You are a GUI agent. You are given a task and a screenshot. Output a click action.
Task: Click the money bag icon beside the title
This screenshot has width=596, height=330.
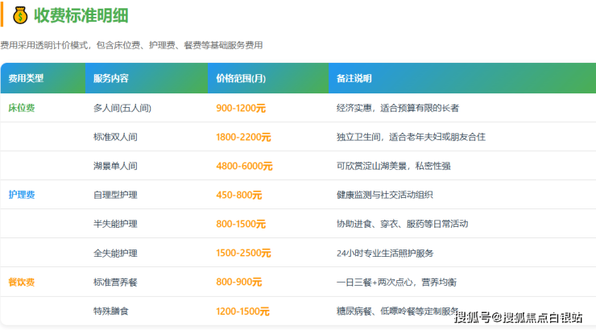point(20,14)
